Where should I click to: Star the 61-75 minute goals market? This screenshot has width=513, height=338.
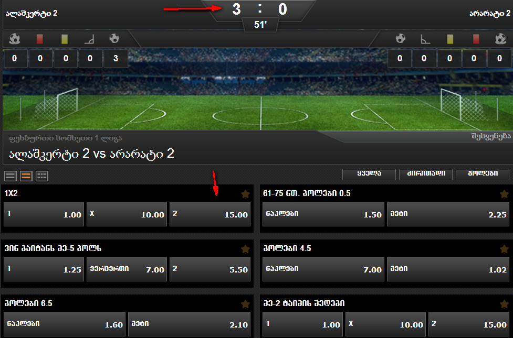coord(504,194)
